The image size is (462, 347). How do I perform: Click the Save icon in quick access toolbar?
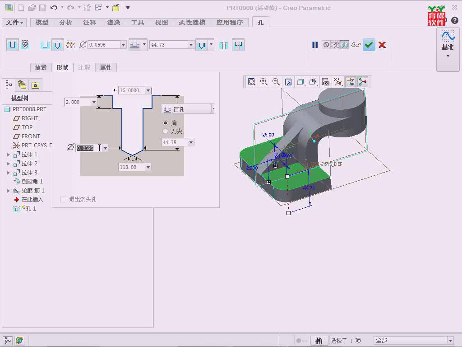tap(43, 8)
